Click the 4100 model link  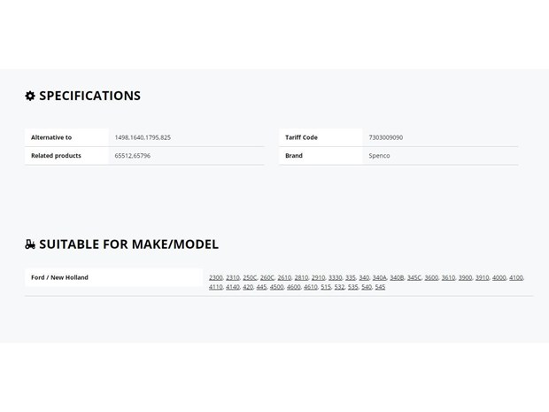pyautogui.click(x=516, y=277)
